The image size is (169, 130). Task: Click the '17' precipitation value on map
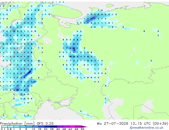coord(91,19)
